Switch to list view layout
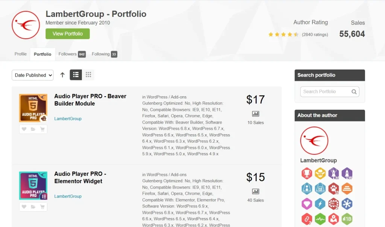 (x=76, y=75)
